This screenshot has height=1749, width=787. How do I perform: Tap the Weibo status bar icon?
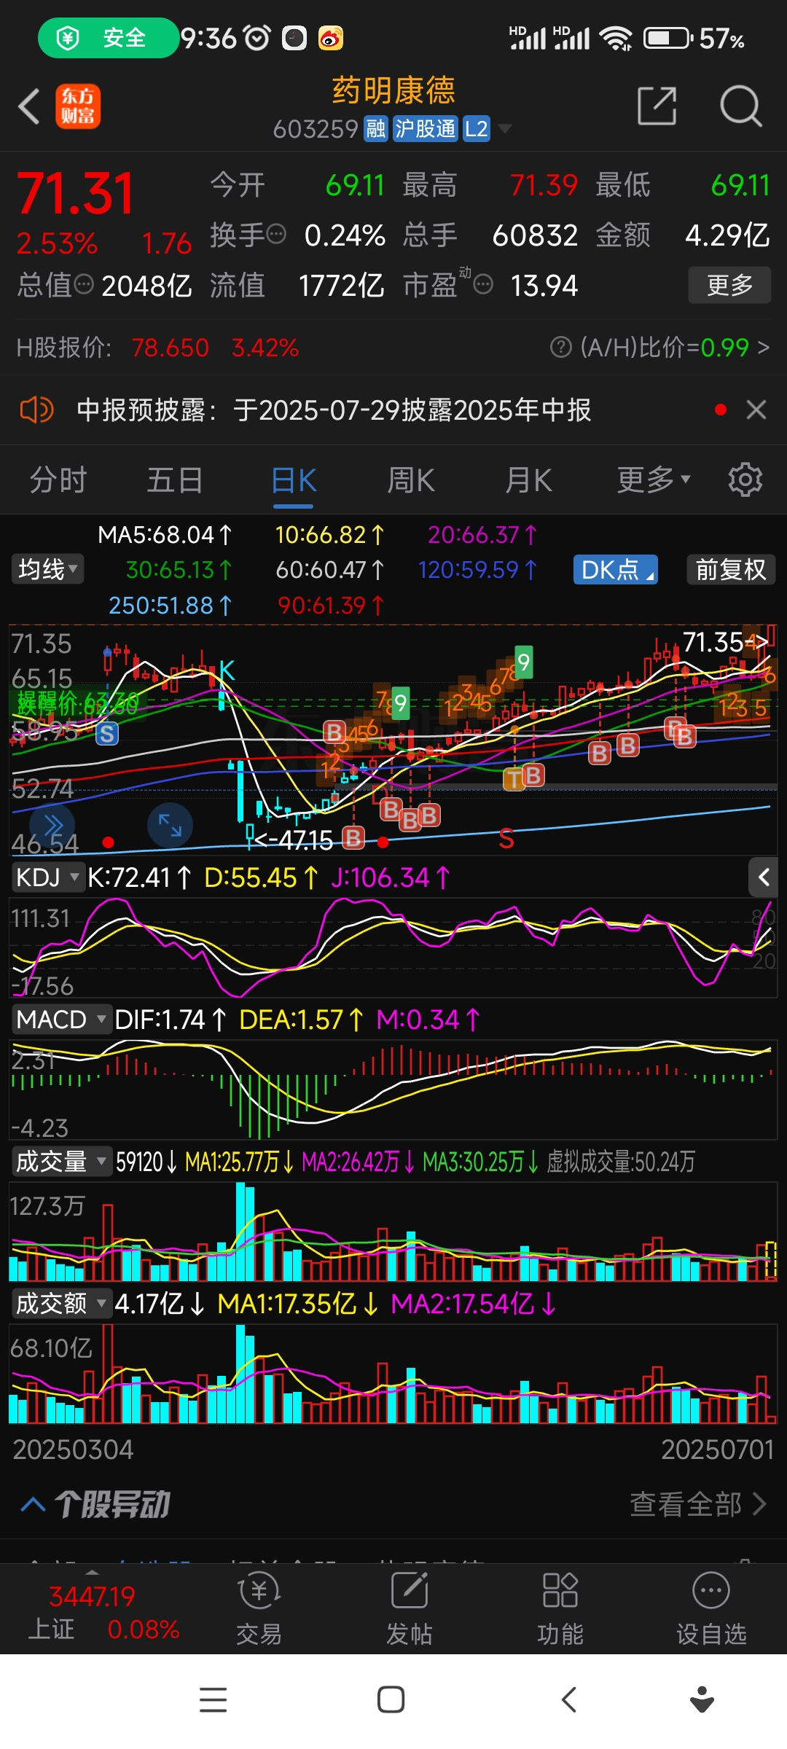331,38
